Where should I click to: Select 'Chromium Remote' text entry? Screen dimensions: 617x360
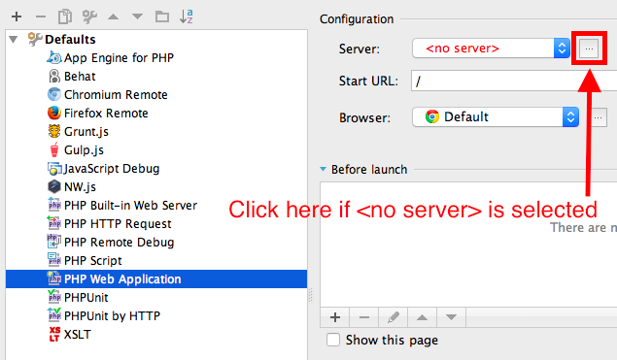coord(116,95)
